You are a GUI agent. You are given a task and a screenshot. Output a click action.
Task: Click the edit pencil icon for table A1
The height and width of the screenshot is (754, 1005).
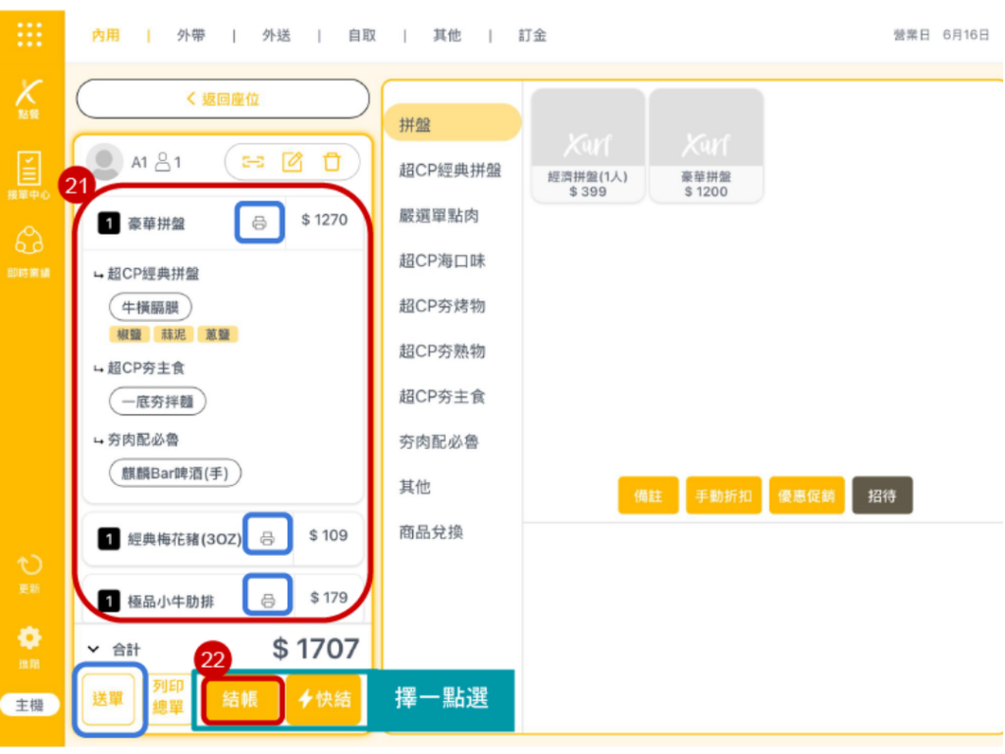[292, 162]
